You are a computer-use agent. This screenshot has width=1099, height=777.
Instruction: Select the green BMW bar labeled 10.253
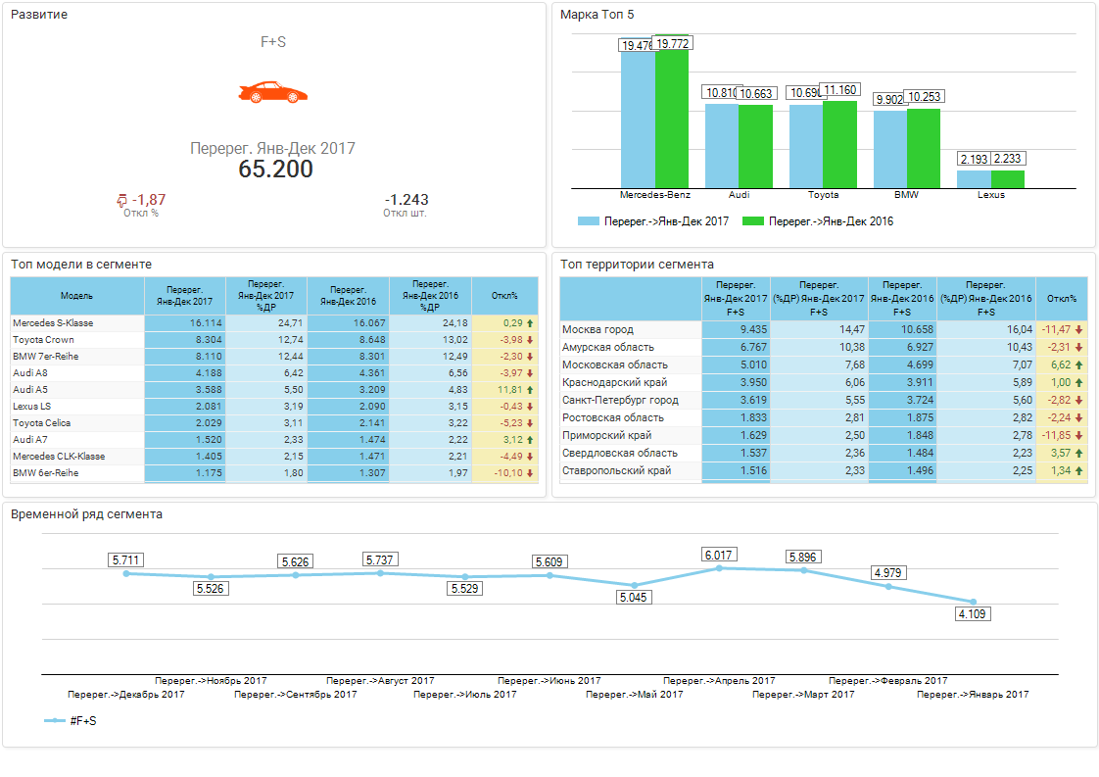pyautogui.click(x=923, y=147)
